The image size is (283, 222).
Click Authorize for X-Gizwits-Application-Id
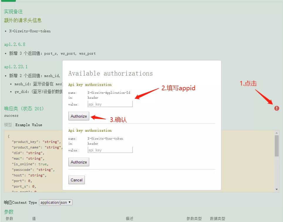tap(79, 116)
